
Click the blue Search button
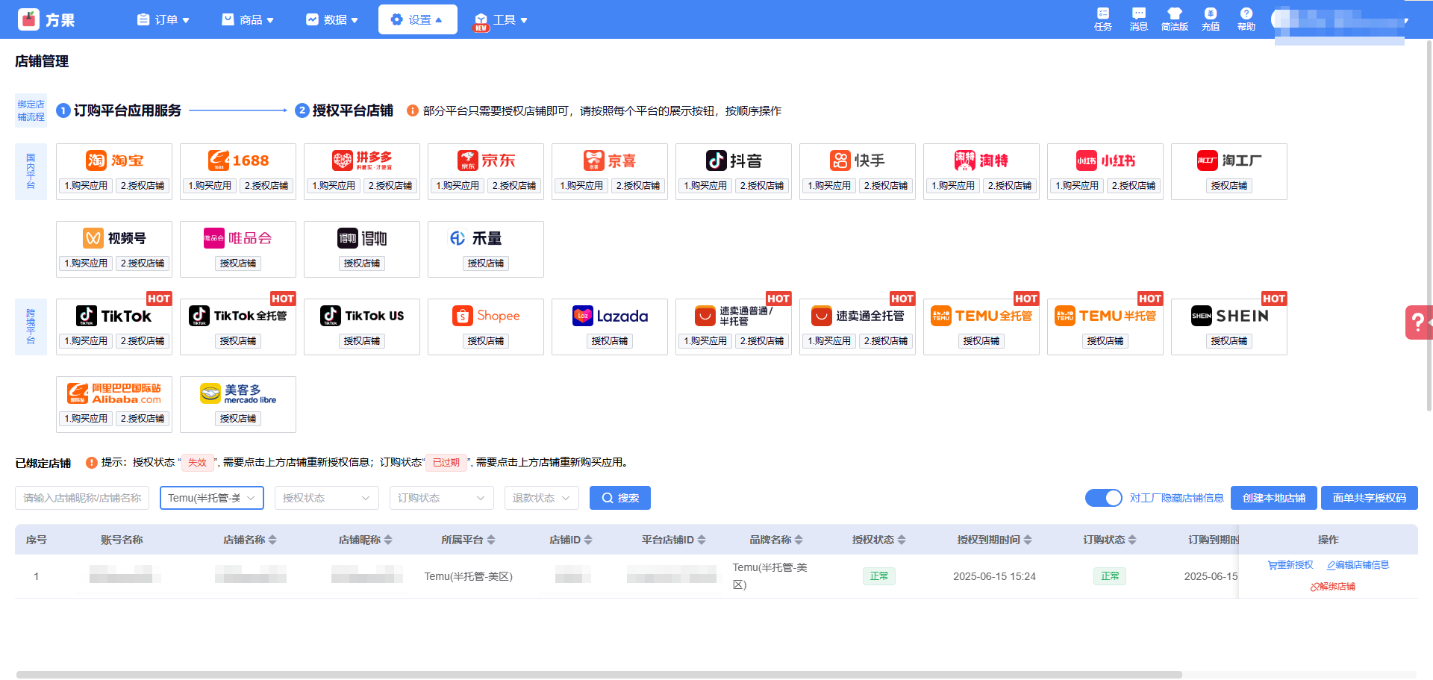[619, 498]
